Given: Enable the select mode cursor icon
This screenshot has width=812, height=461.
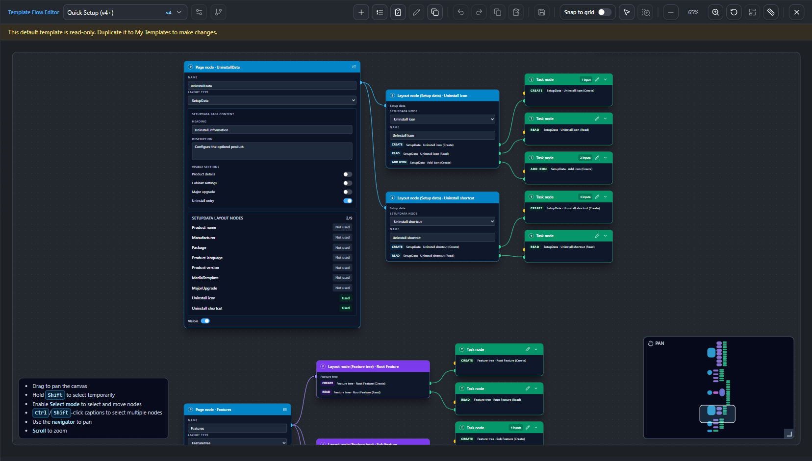Looking at the screenshot, I should tap(627, 12).
